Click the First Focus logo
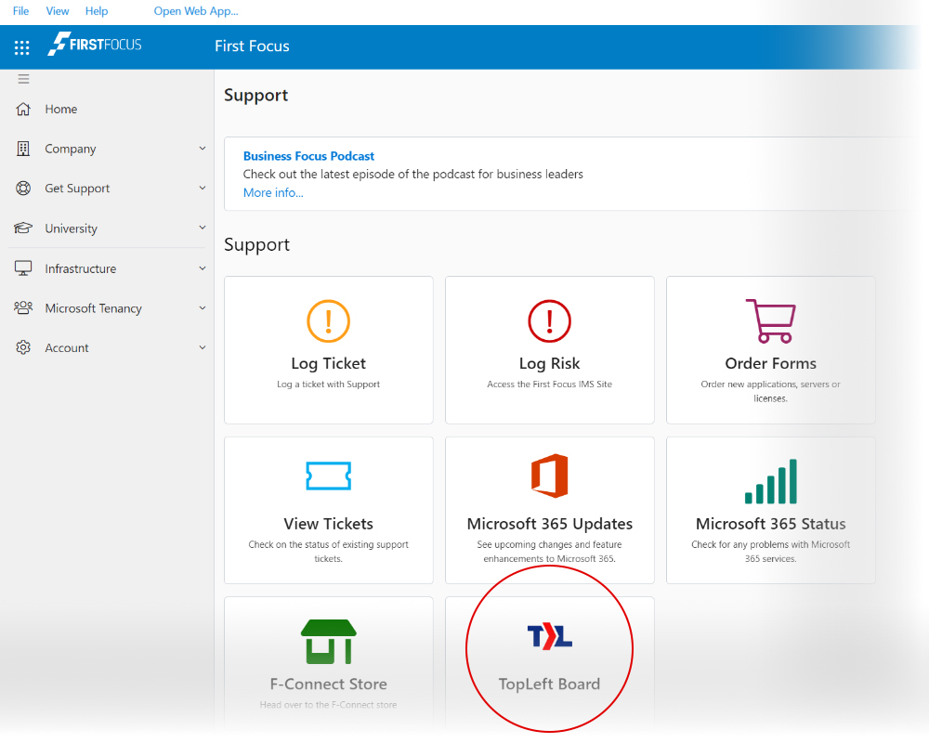Viewport: 929px width, 743px height. (95, 45)
